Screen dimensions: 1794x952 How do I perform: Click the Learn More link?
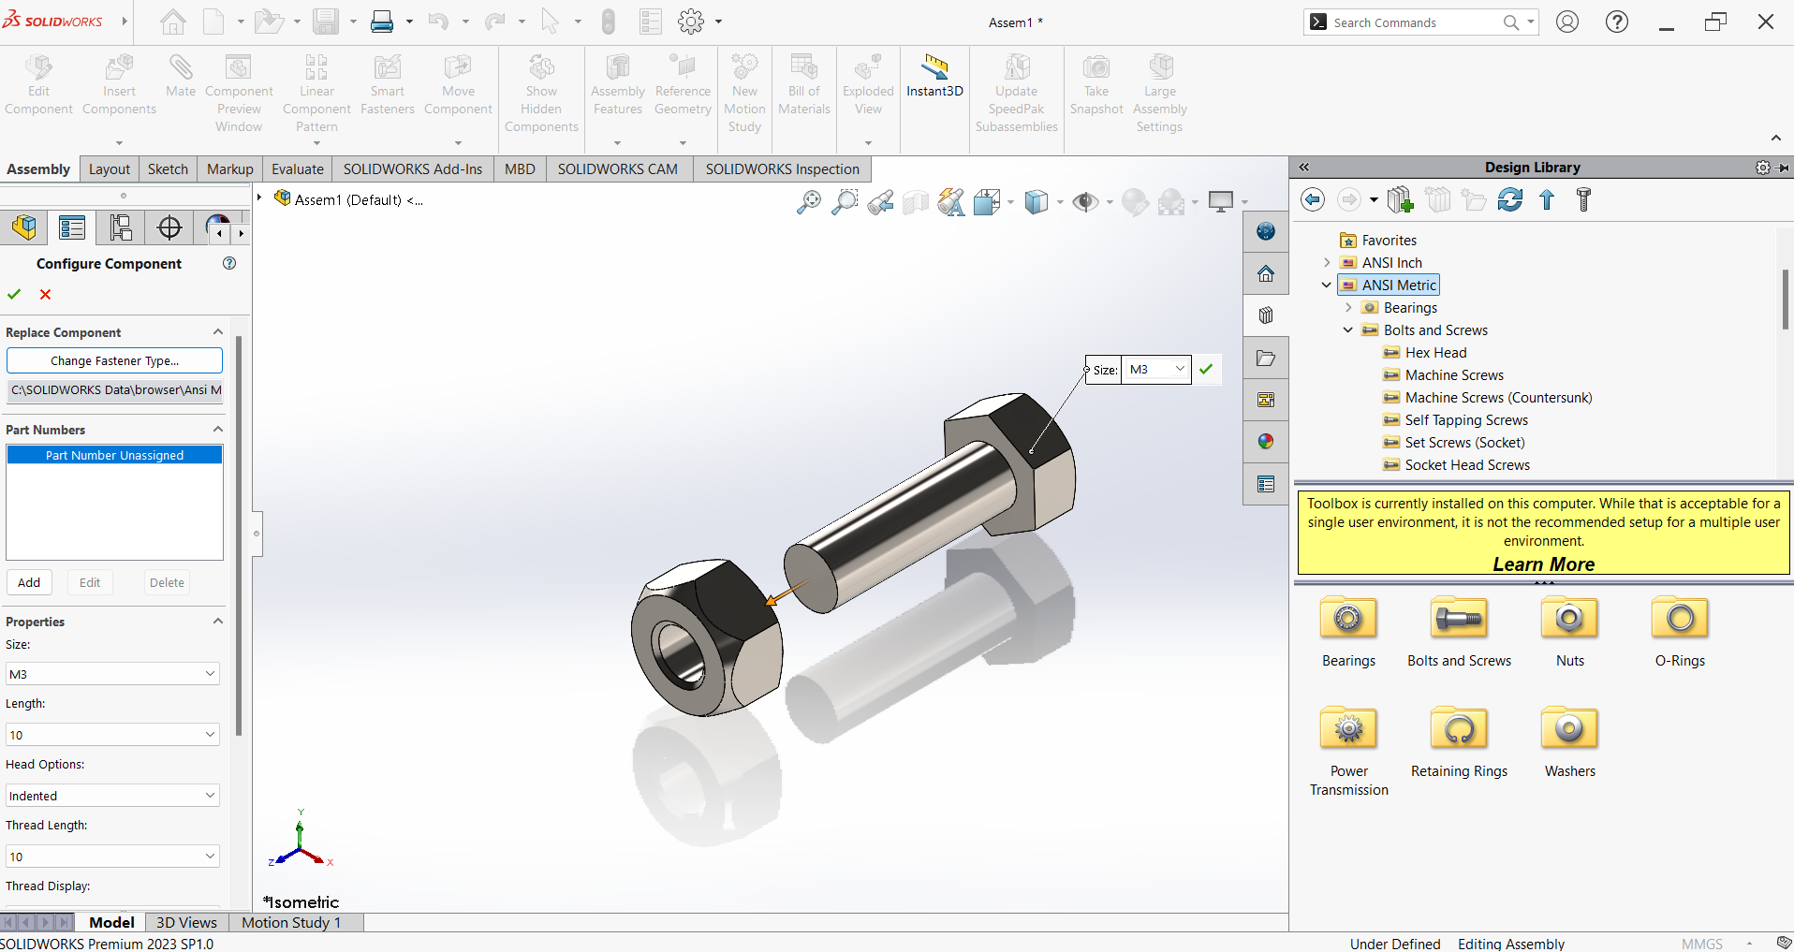(1543, 564)
